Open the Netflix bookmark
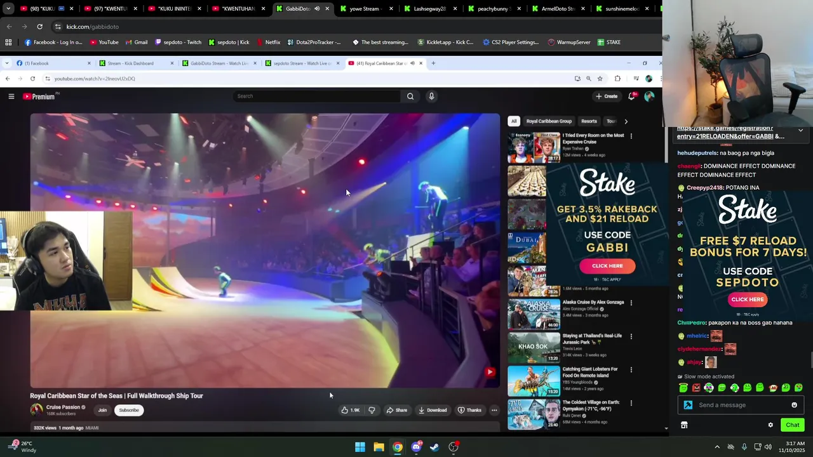The height and width of the screenshot is (457, 813). (x=268, y=43)
